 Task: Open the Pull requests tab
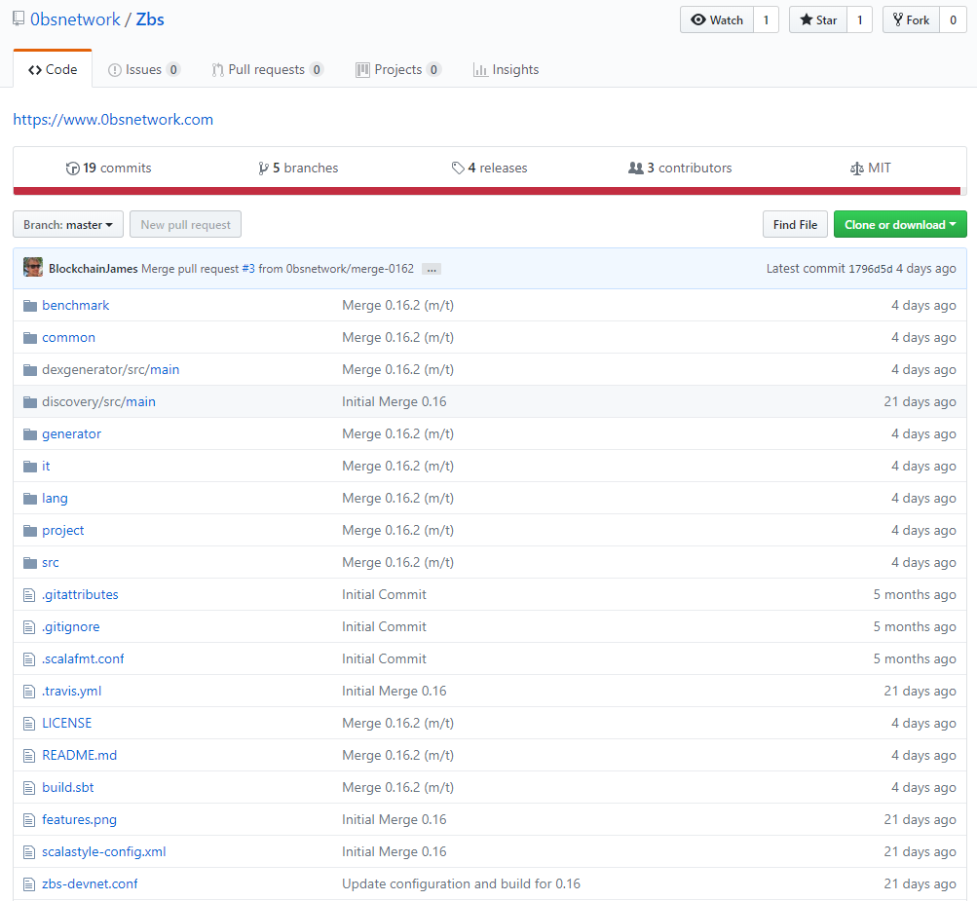[267, 70]
